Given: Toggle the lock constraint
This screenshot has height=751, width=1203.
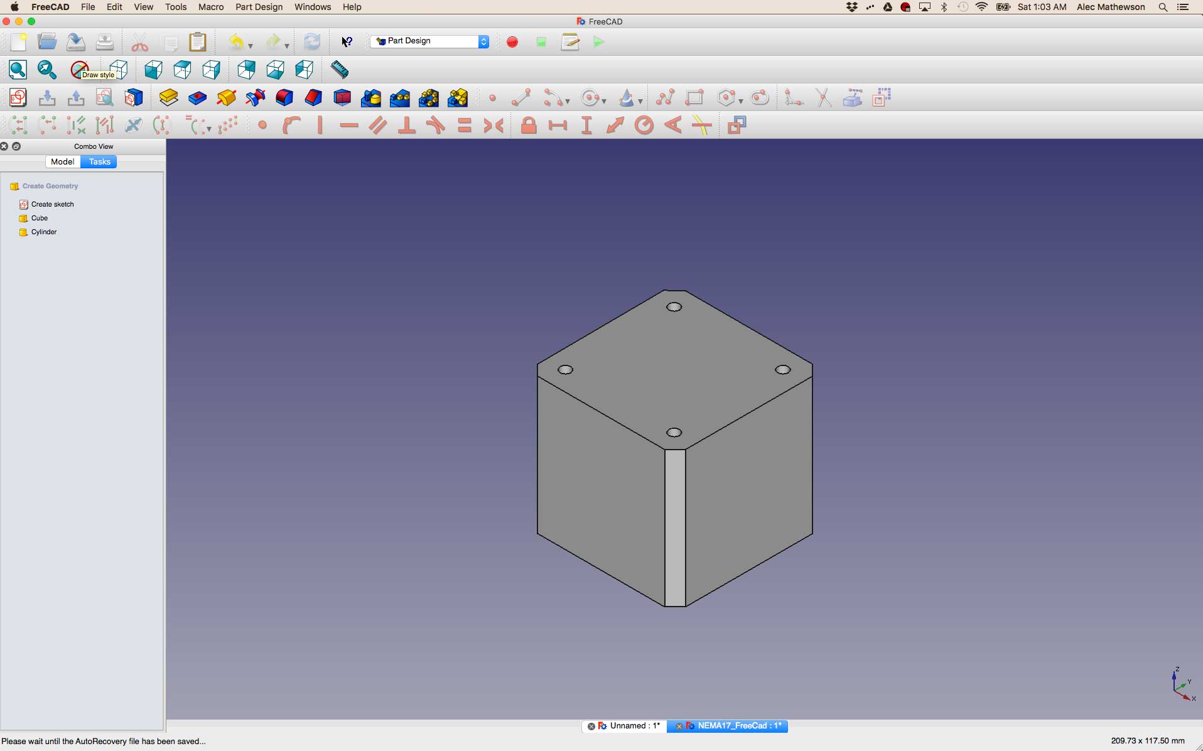Looking at the screenshot, I should pos(529,125).
